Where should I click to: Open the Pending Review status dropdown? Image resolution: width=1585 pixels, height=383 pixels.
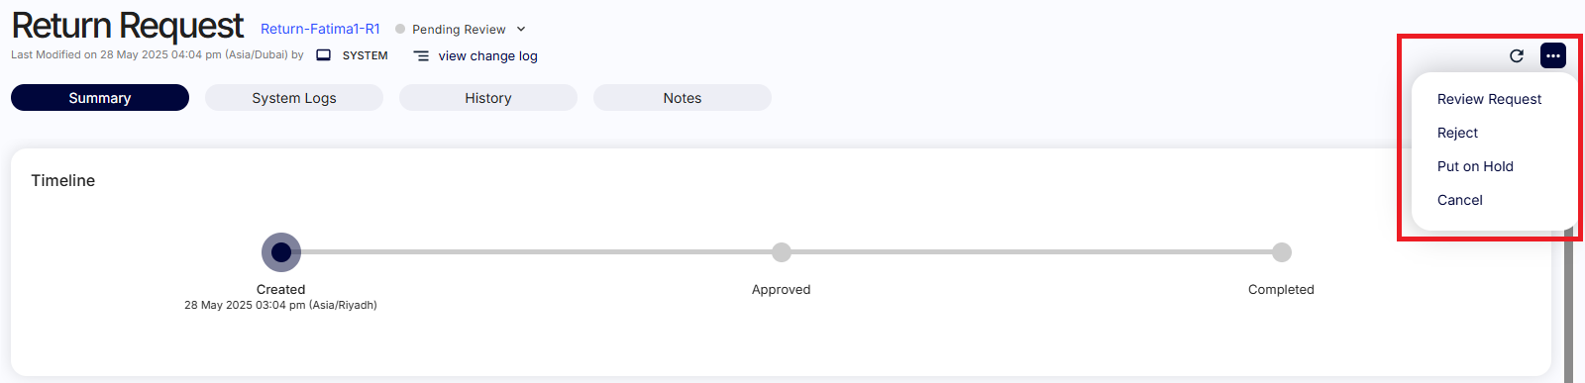tap(461, 30)
